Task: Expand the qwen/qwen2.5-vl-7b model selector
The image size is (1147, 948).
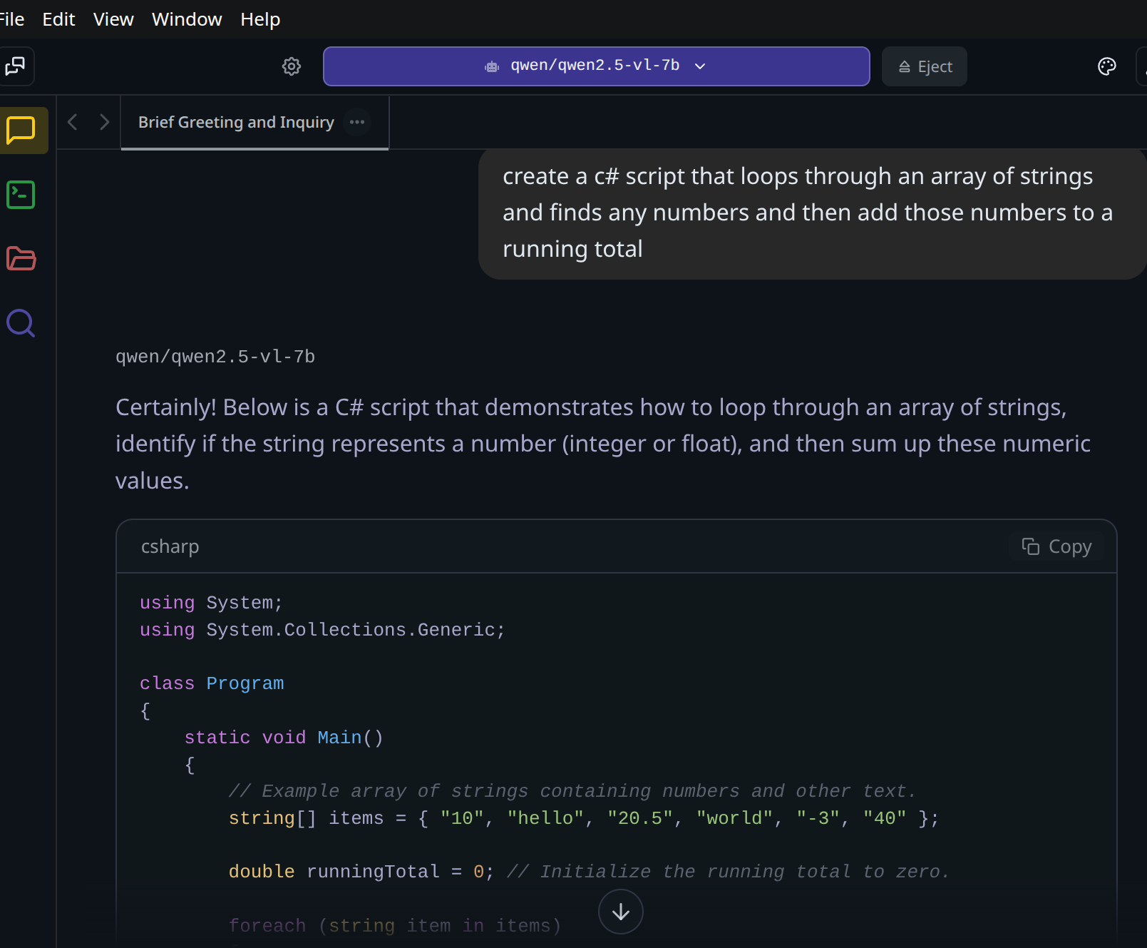Action: pyautogui.click(x=596, y=66)
